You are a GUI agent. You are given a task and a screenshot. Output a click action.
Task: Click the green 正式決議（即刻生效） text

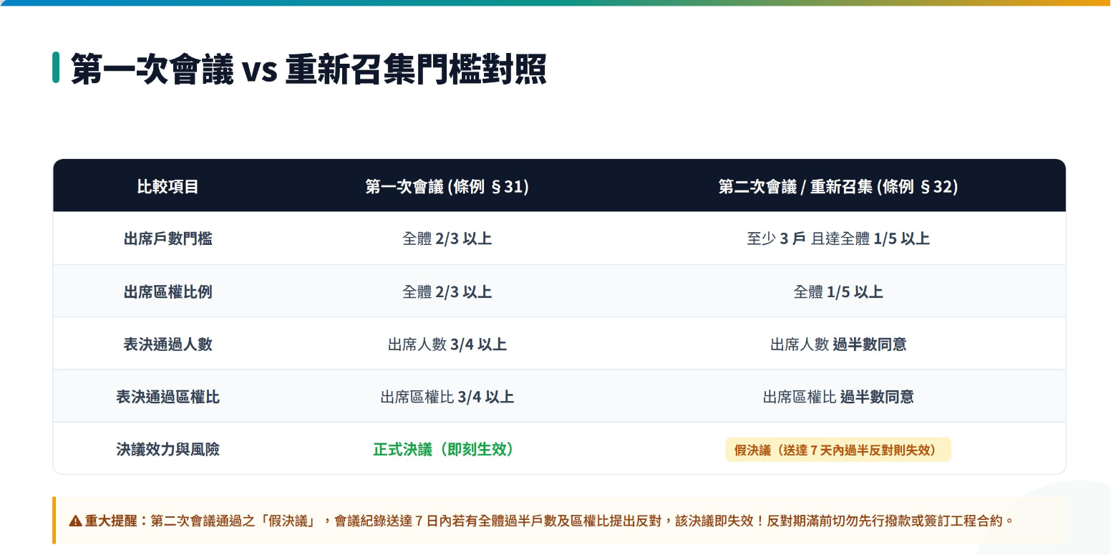tap(444, 449)
